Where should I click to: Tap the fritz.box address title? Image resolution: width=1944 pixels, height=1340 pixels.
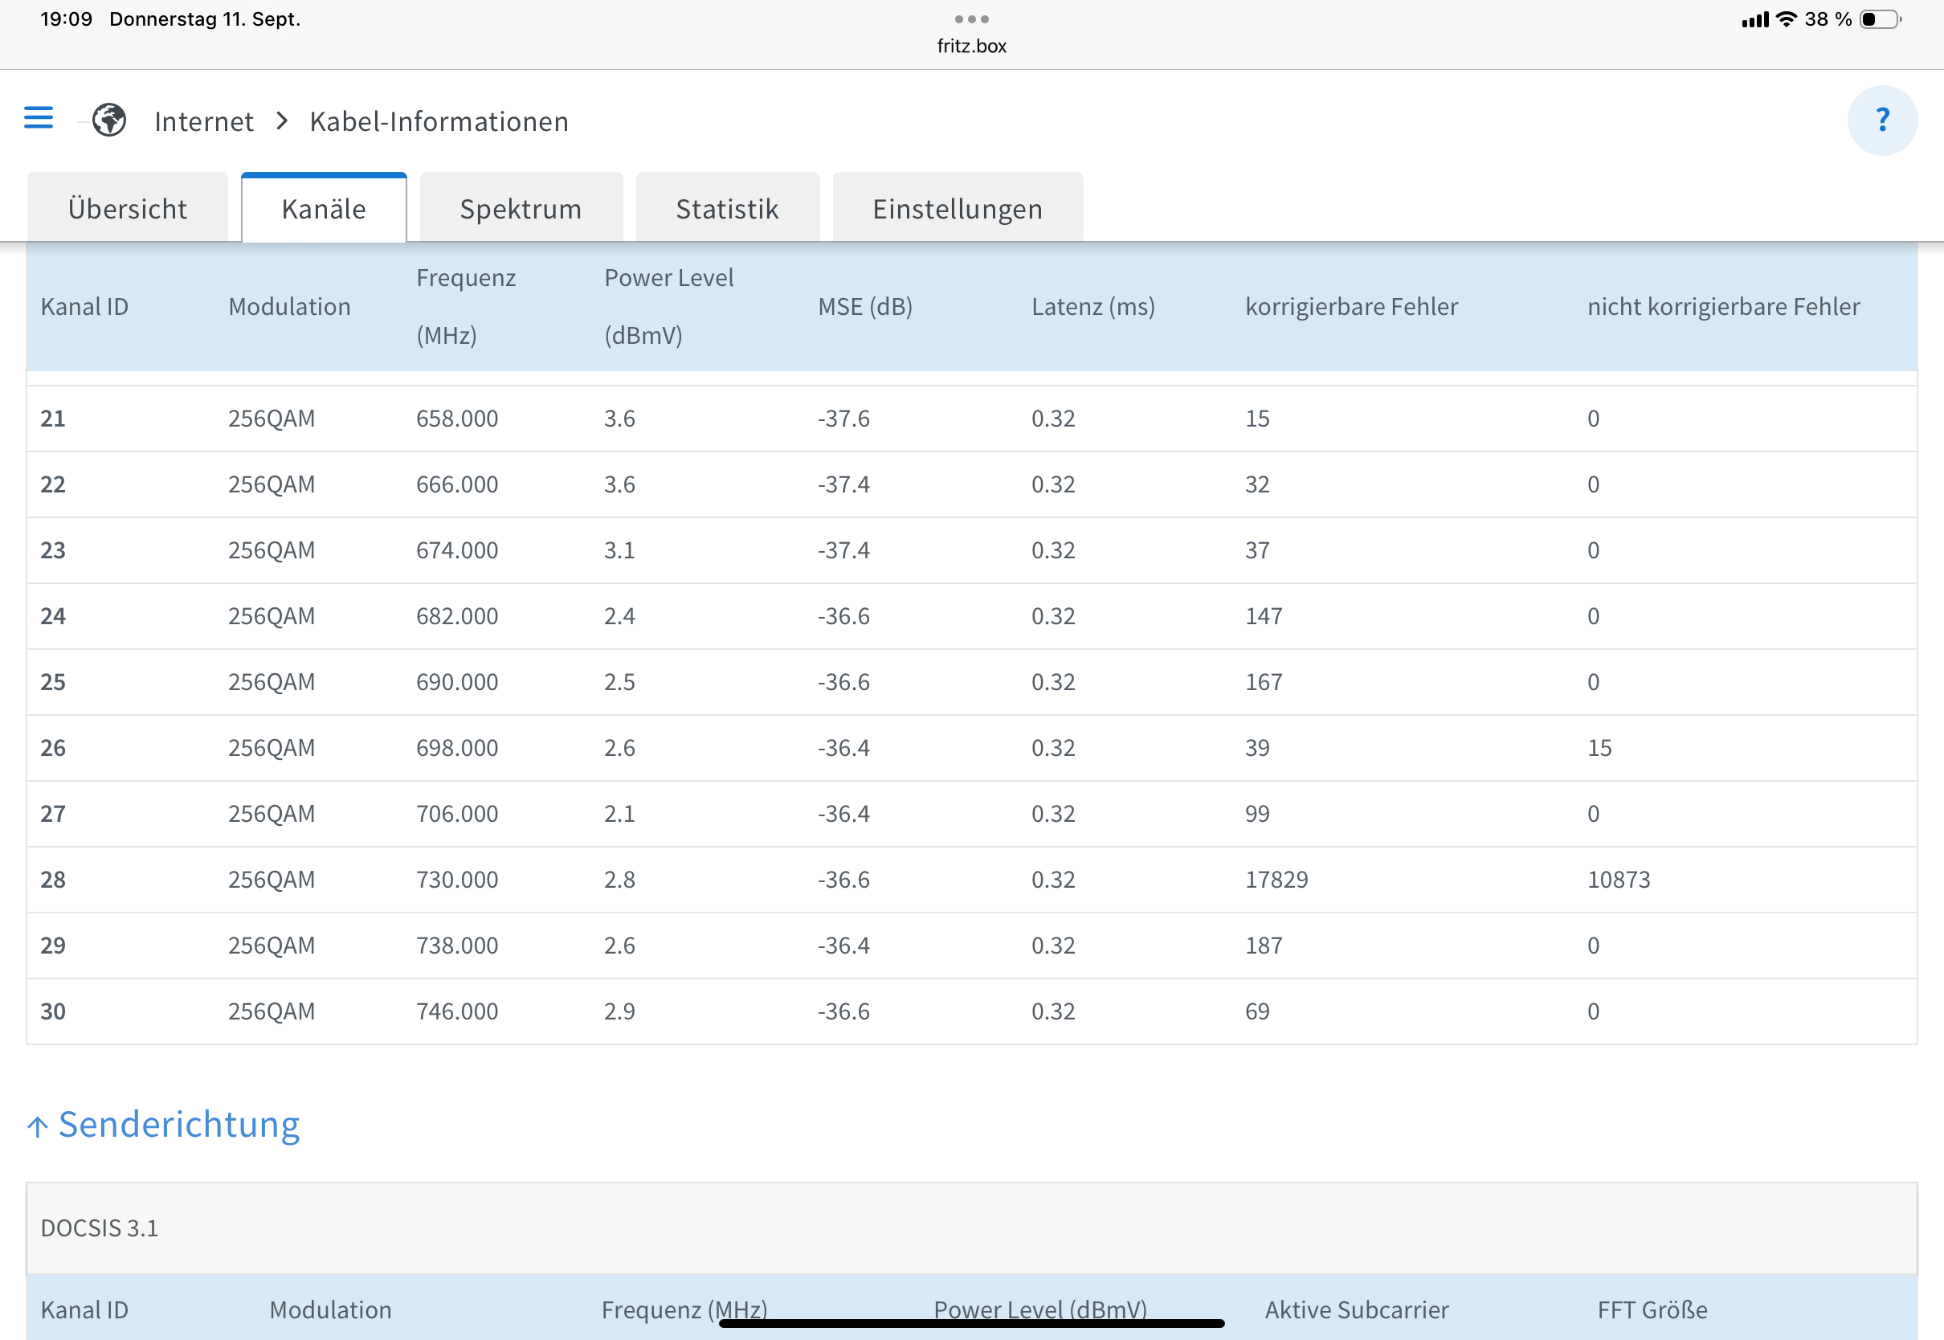pyautogui.click(x=971, y=46)
